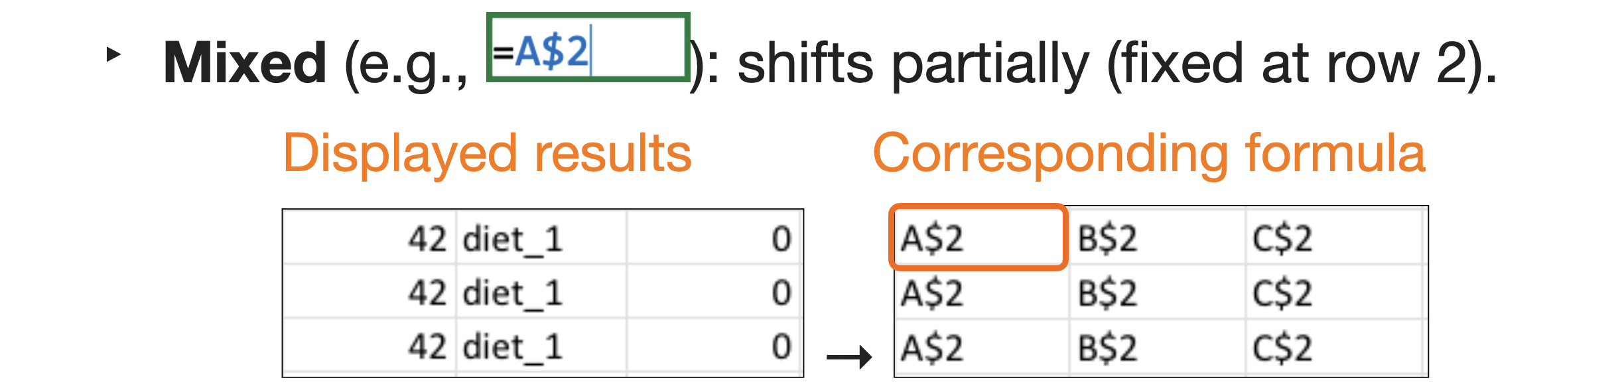Click the Displayed results heading
Image resolution: width=1620 pixels, height=390 pixels.
[x=488, y=154]
